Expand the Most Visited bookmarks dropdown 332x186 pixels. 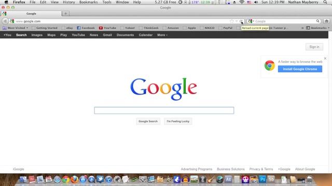coord(16,28)
